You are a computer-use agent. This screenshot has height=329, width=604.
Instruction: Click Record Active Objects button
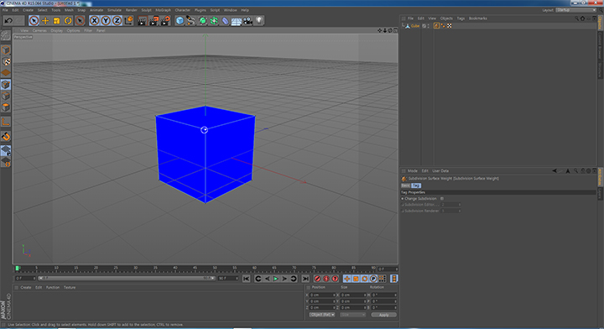click(317, 279)
